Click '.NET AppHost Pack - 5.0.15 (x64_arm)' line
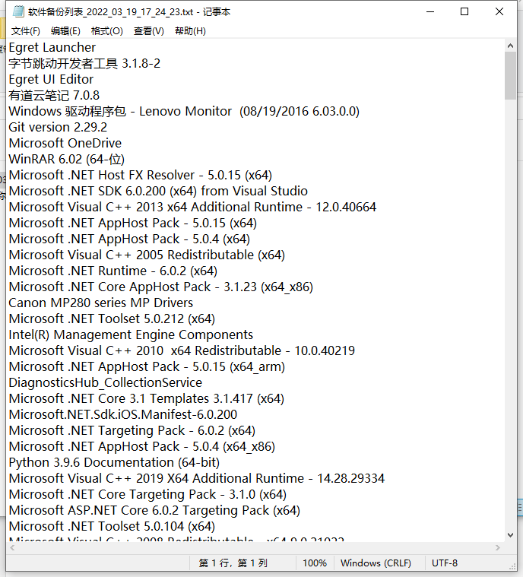 (x=147, y=366)
